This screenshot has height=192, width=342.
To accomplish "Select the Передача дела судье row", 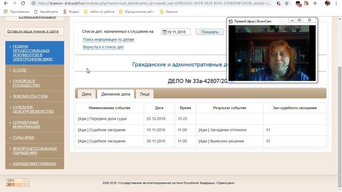I will pos(201,119).
